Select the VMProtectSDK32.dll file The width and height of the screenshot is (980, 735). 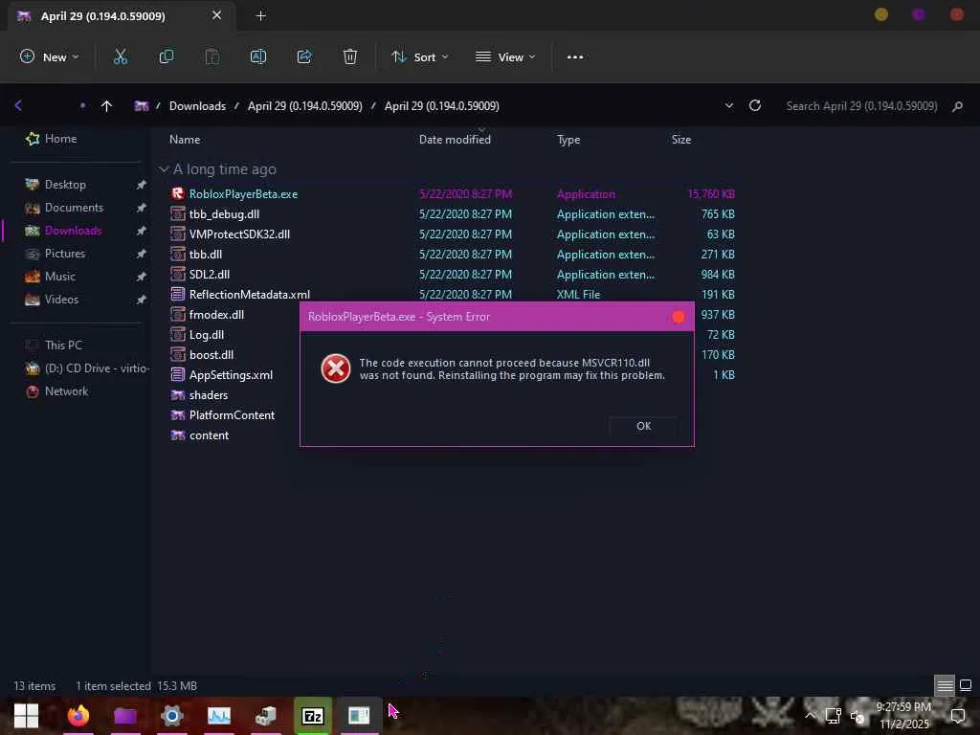(239, 234)
